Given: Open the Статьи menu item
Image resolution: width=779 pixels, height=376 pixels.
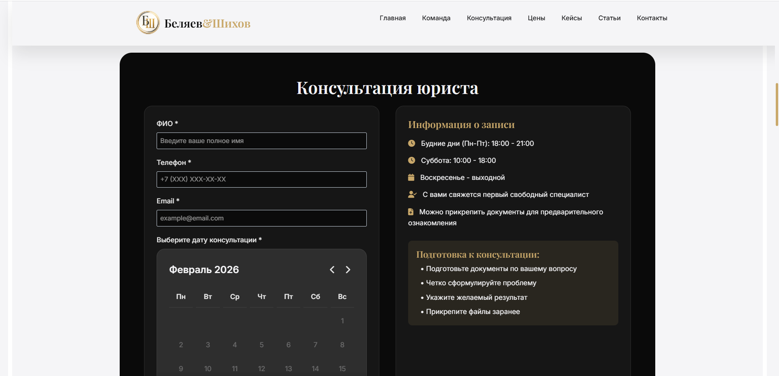Looking at the screenshot, I should (609, 18).
